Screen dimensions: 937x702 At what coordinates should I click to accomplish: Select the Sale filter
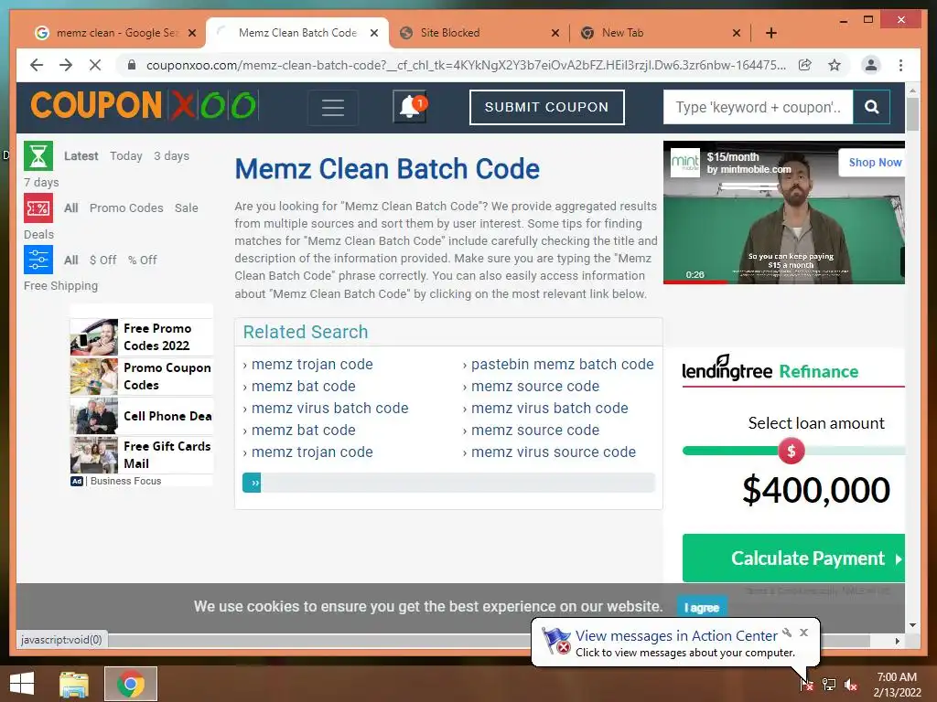[187, 207]
